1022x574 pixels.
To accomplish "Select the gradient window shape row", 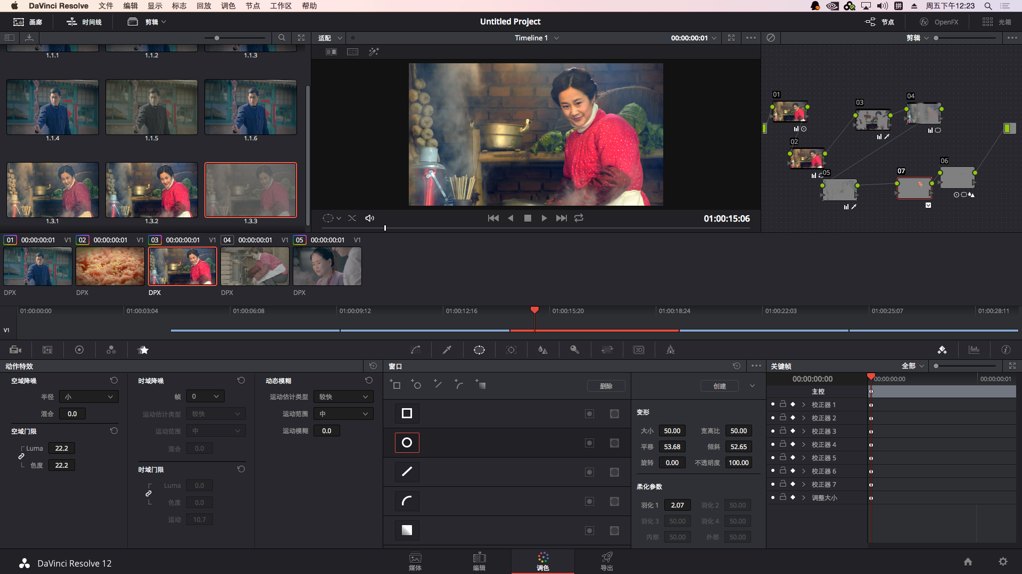I will pyautogui.click(x=407, y=530).
